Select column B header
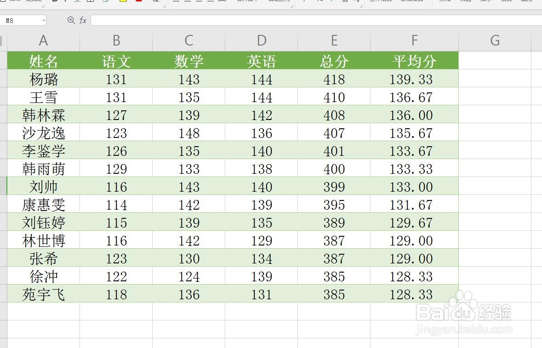 coord(116,41)
